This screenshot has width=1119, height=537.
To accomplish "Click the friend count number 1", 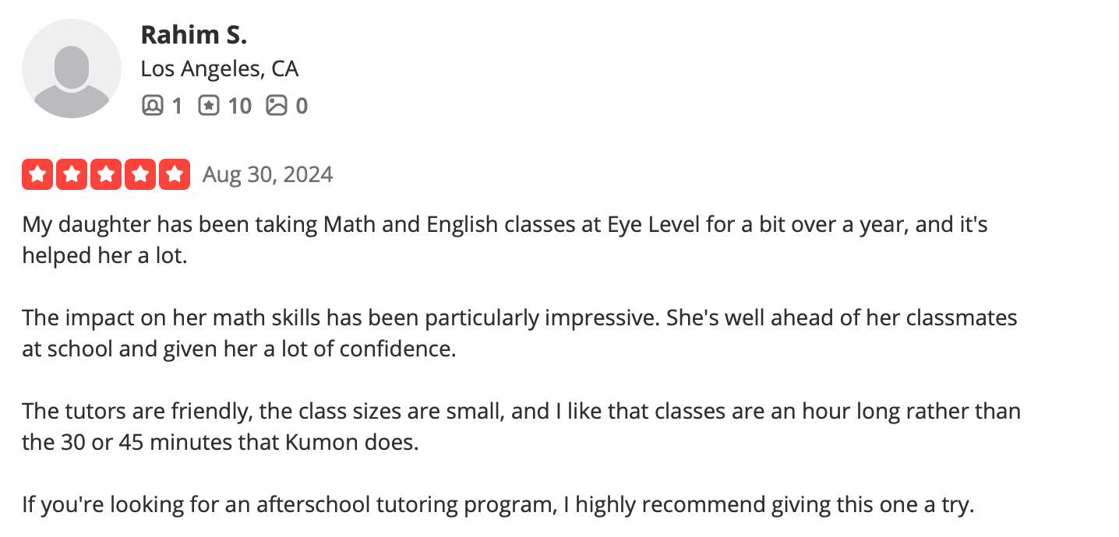I will [x=176, y=105].
